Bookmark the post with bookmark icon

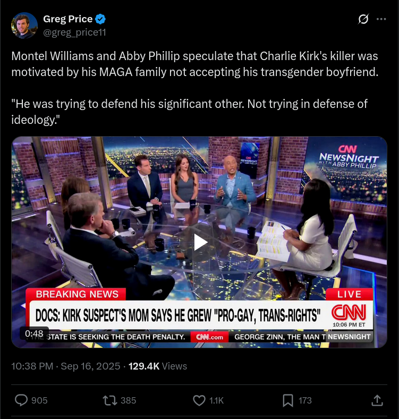coord(288,400)
